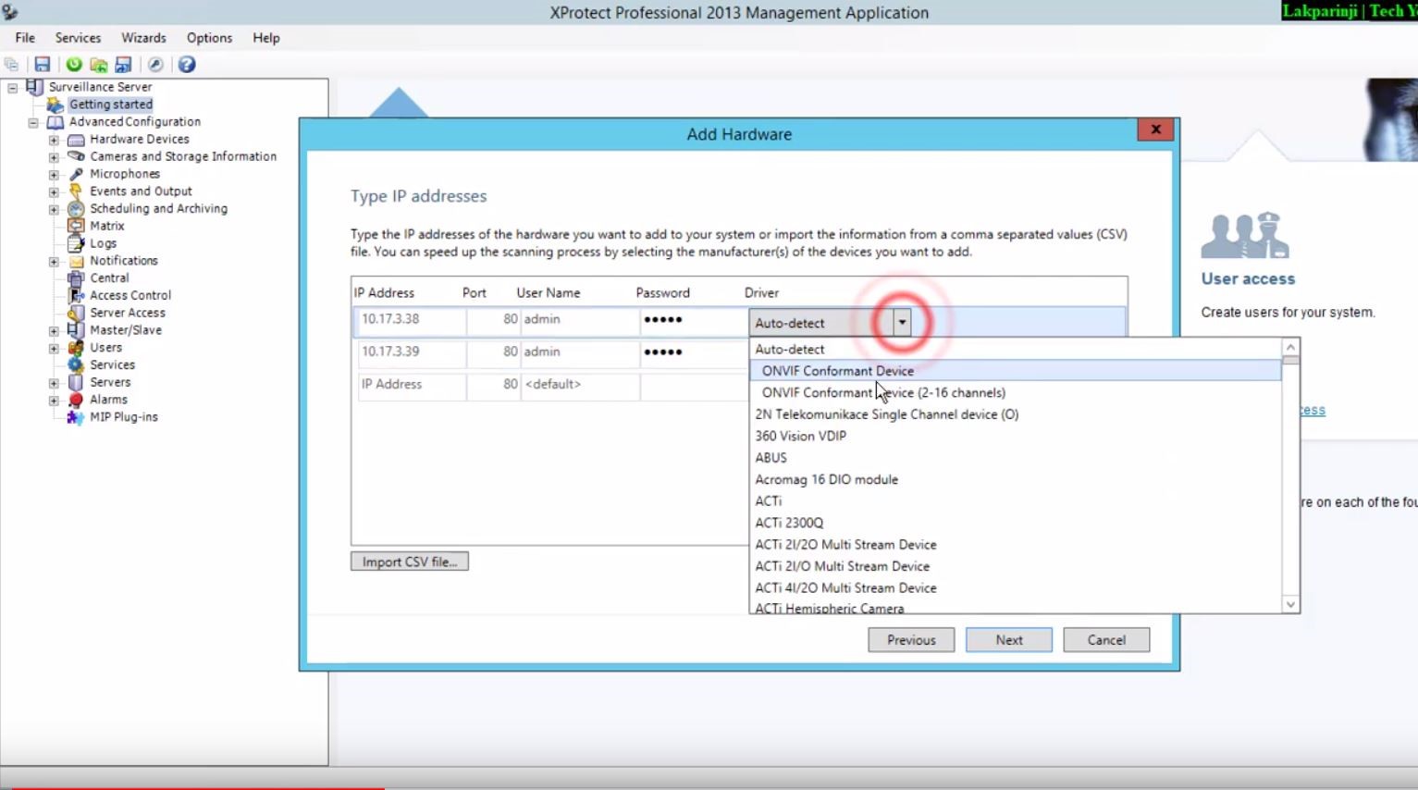Click the Microphones icon in the tree
This screenshot has width=1418, height=790.
pyautogui.click(x=76, y=174)
